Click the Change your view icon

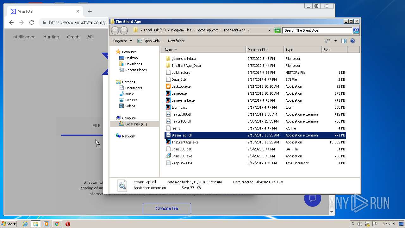point(328,41)
